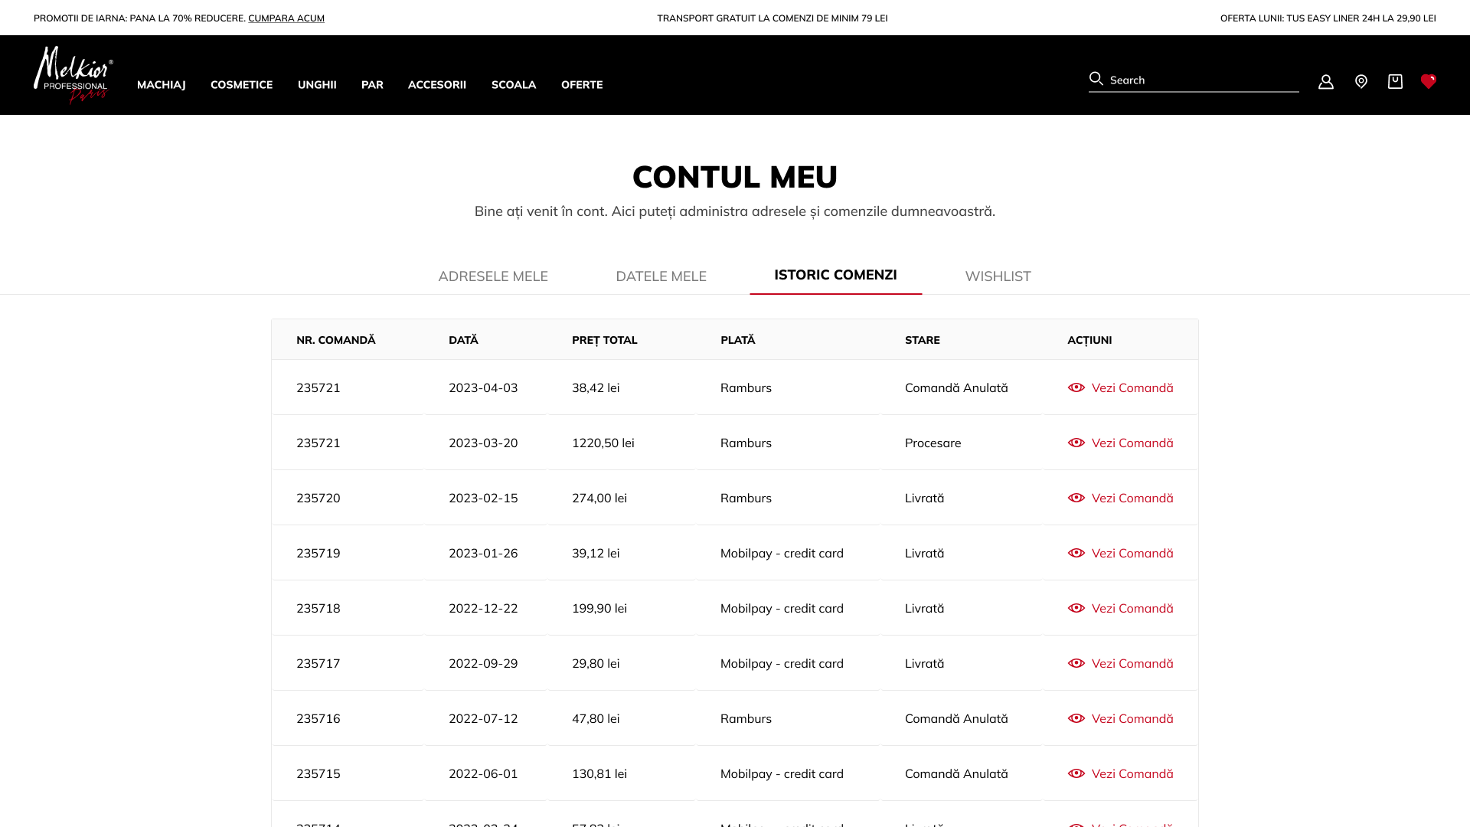
Task: Click the store locator pin icon
Action: (1361, 81)
